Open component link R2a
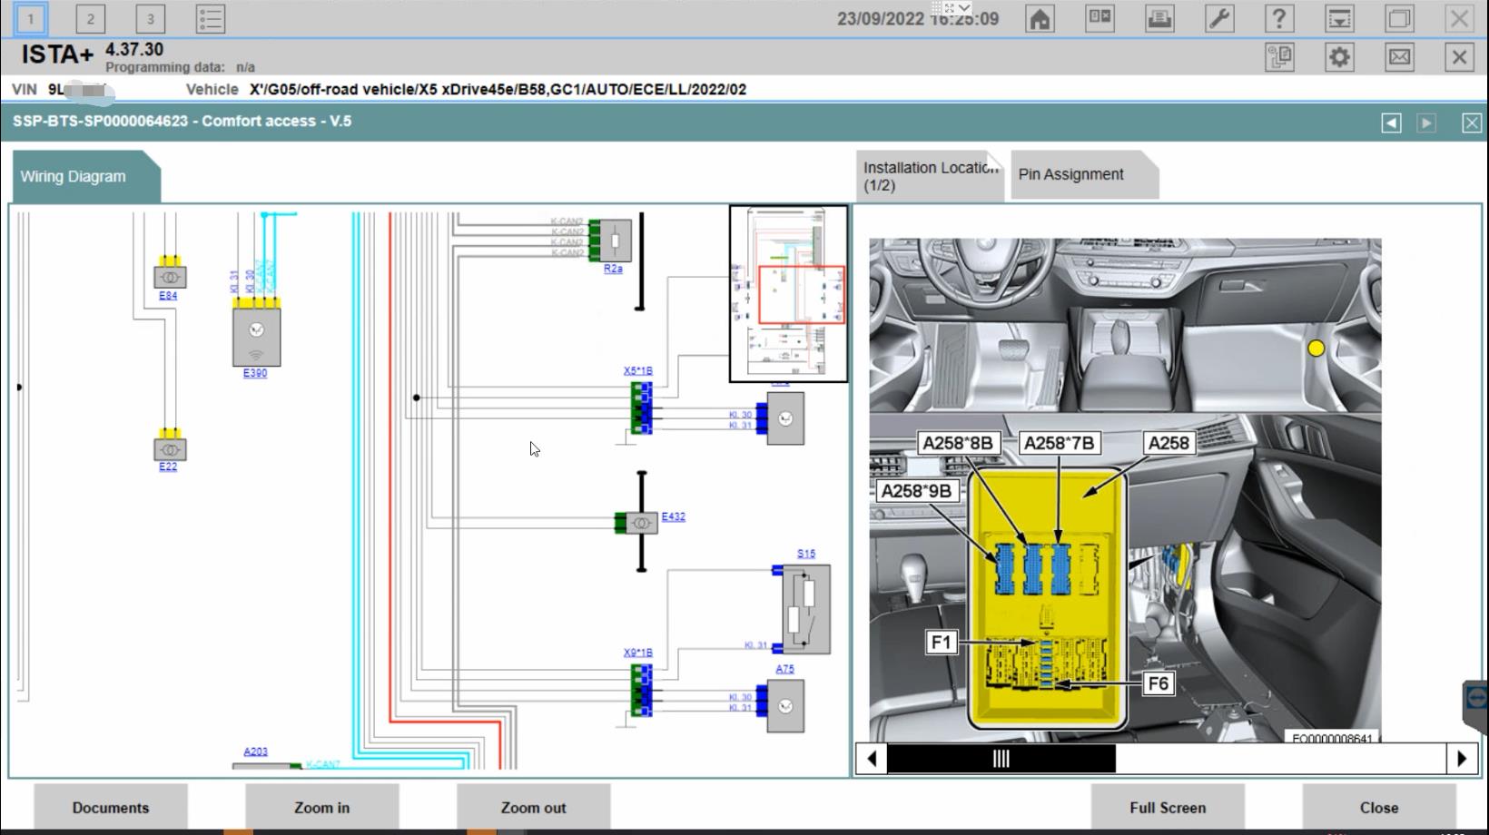 click(x=613, y=269)
